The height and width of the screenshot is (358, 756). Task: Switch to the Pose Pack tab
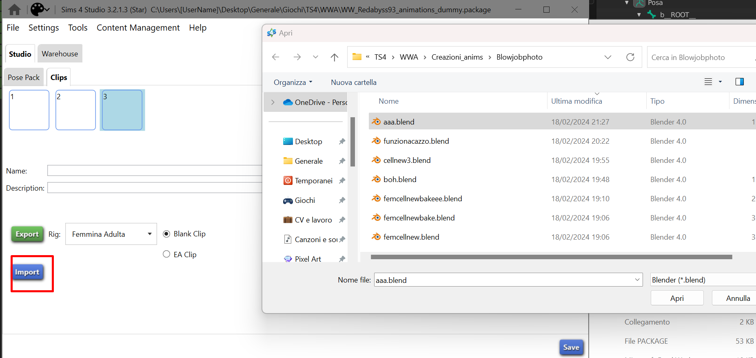tap(24, 77)
